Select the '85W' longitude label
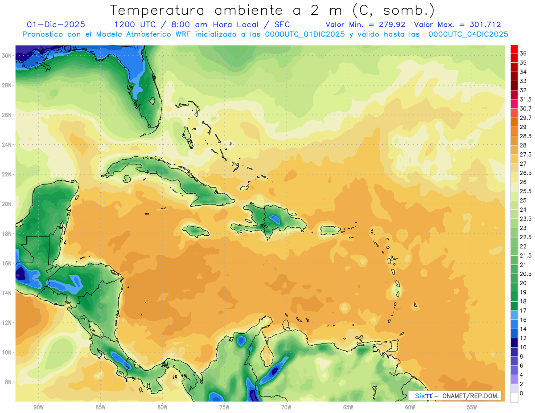 click(x=100, y=407)
